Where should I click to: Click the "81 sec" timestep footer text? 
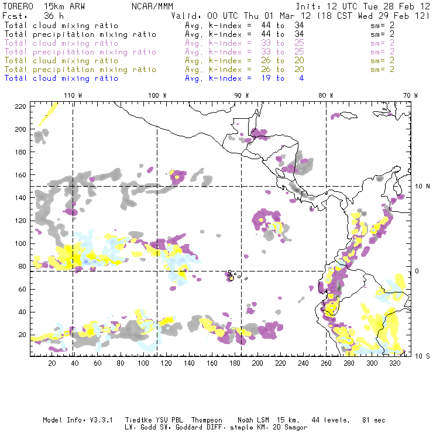(374, 420)
